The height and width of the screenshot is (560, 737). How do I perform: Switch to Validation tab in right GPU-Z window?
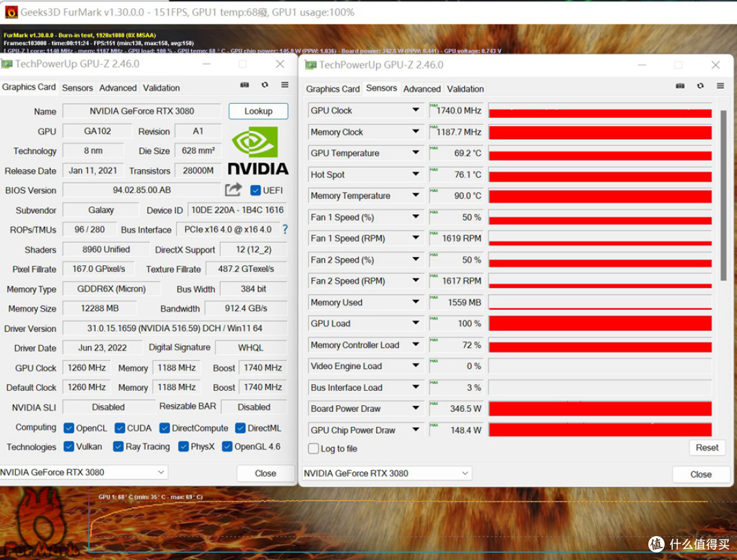pyautogui.click(x=465, y=89)
